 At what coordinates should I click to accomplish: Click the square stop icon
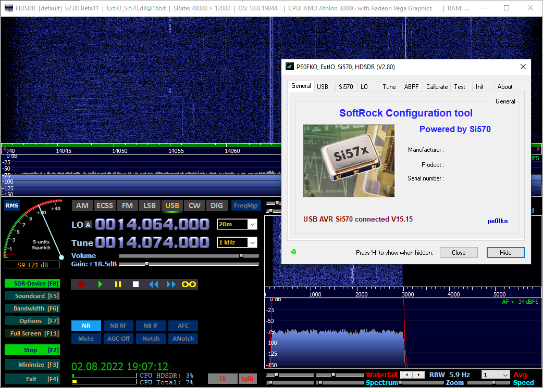tap(135, 284)
